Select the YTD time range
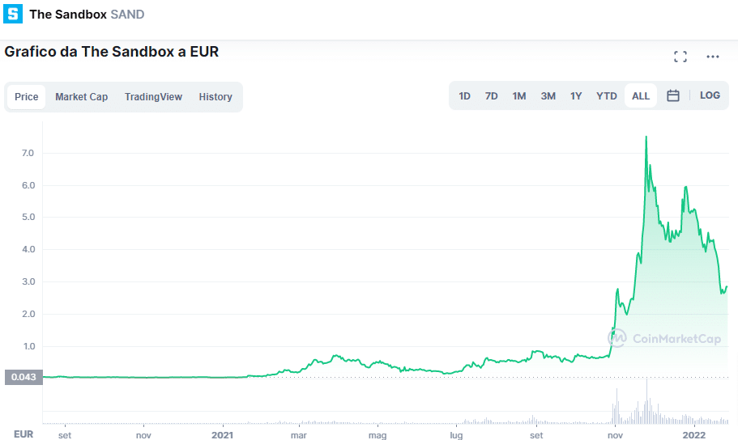This screenshot has width=738, height=440. tap(607, 96)
